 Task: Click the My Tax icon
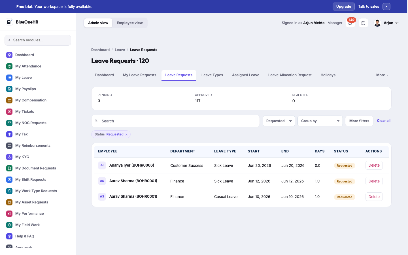9,134
